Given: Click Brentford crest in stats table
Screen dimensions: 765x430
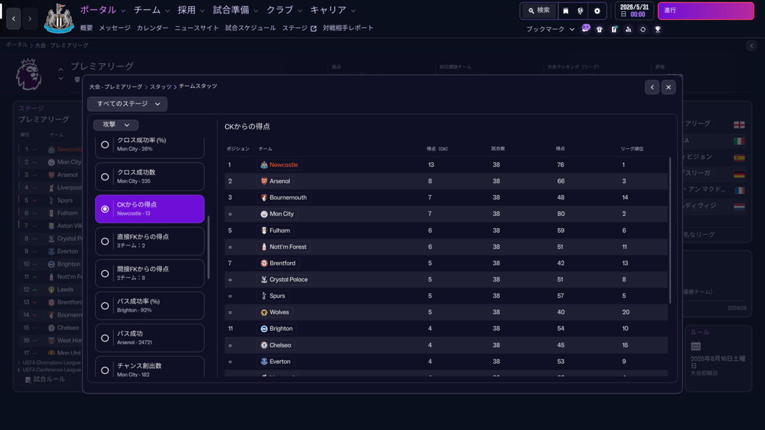Looking at the screenshot, I should [x=264, y=263].
